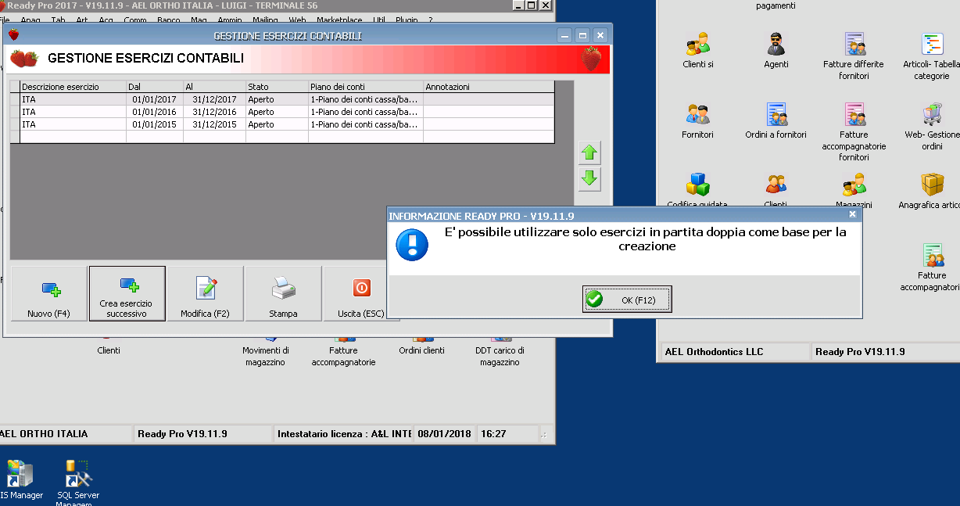Open Web-Gestione ordini cart icon
The height and width of the screenshot is (506, 960).
click(x=932, y=115)
